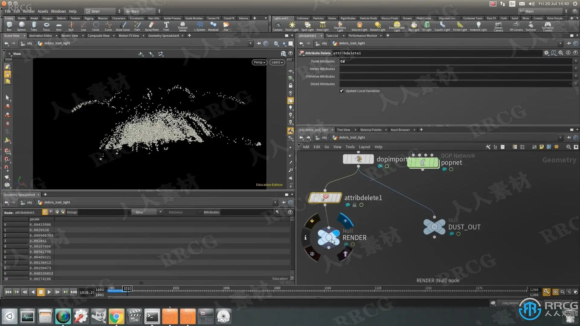Open Persp viewport dropdown

tap(259, 62)
